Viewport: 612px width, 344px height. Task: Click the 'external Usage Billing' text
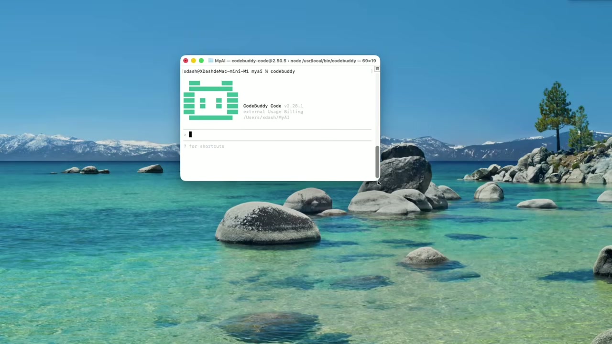tap(273, 112)
